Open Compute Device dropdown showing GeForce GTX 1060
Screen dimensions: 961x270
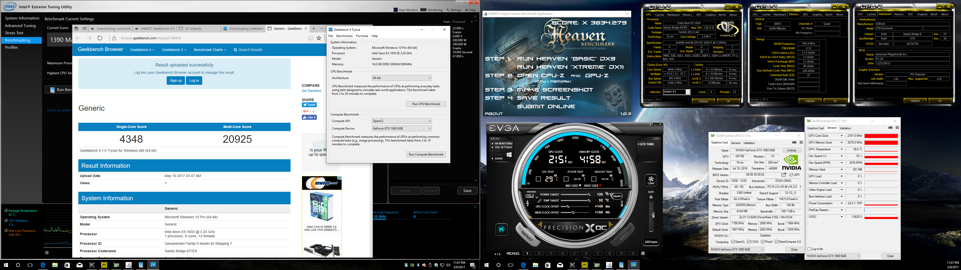point(402,128)
